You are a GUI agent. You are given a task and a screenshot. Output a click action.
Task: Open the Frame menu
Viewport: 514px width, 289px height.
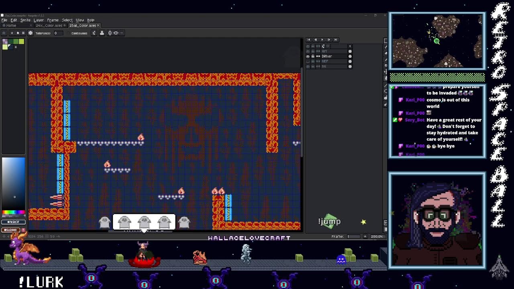tap(53, 20)
